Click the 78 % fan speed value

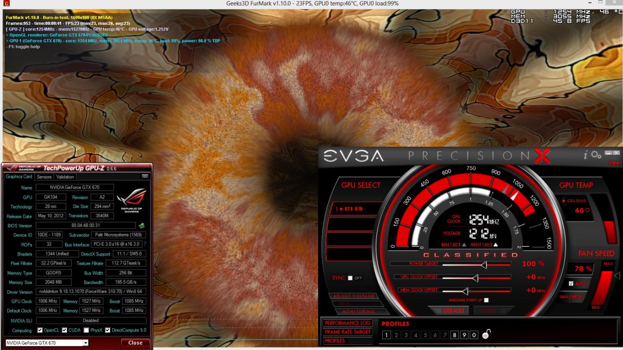point(583,269)
